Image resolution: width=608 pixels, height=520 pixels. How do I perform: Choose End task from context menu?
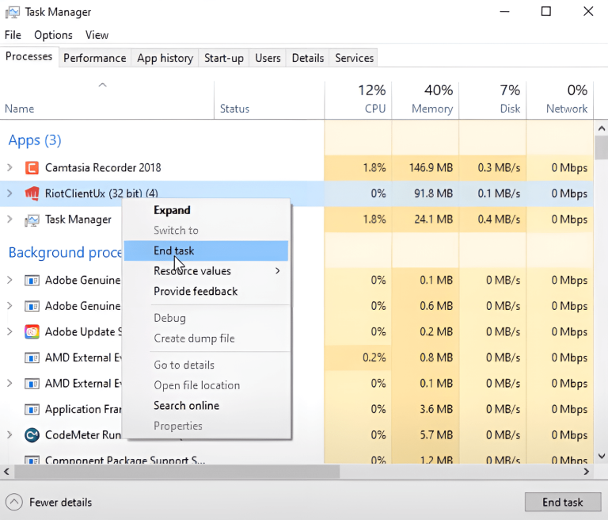click(x=174, y=251)
